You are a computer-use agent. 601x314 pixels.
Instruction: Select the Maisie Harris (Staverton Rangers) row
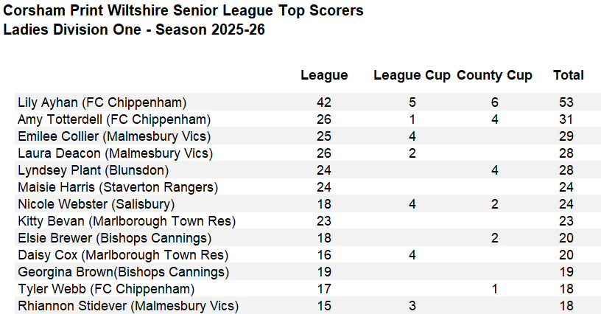[x=308, y=187]
